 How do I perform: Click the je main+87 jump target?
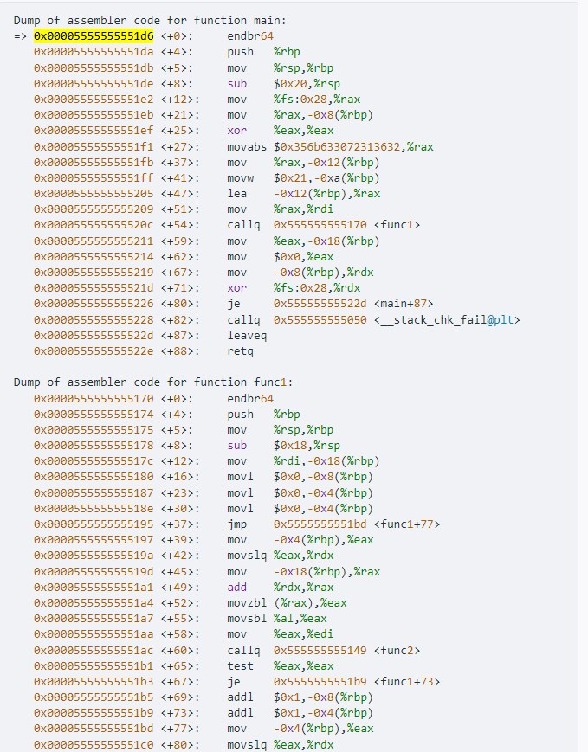coord(353,304)
